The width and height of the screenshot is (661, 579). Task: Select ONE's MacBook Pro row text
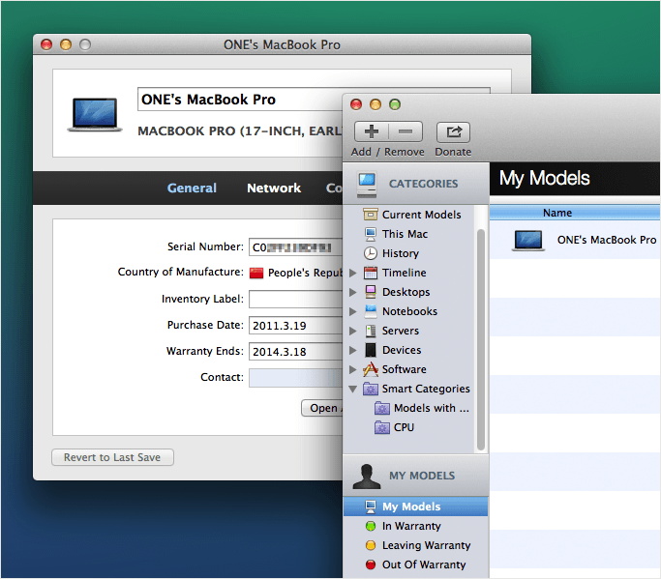pyautogui.click(x=607, y=240)
